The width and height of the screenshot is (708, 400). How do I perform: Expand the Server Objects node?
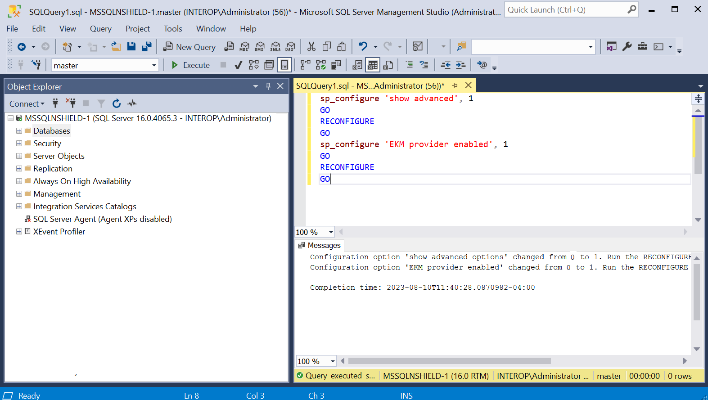coord(19,156)
